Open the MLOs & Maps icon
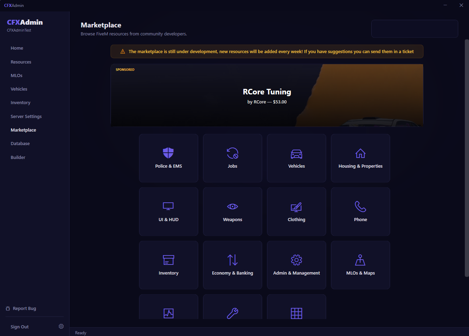 point(360,260)
